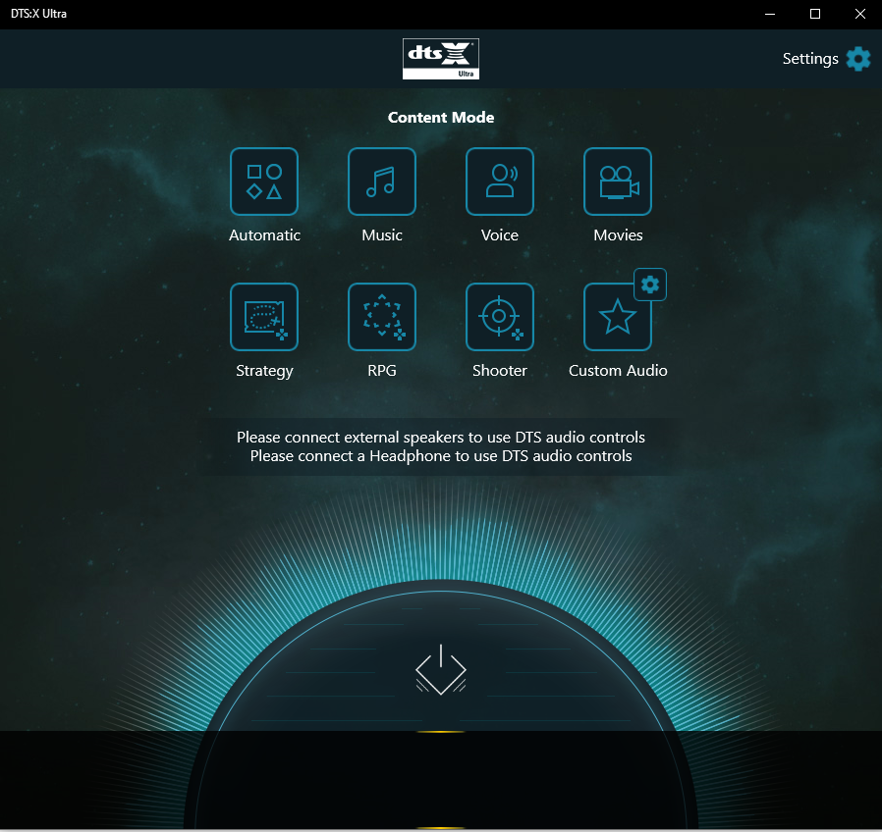Click the Content Mode heading
The image size is (882, 832).
pos(441,117)
